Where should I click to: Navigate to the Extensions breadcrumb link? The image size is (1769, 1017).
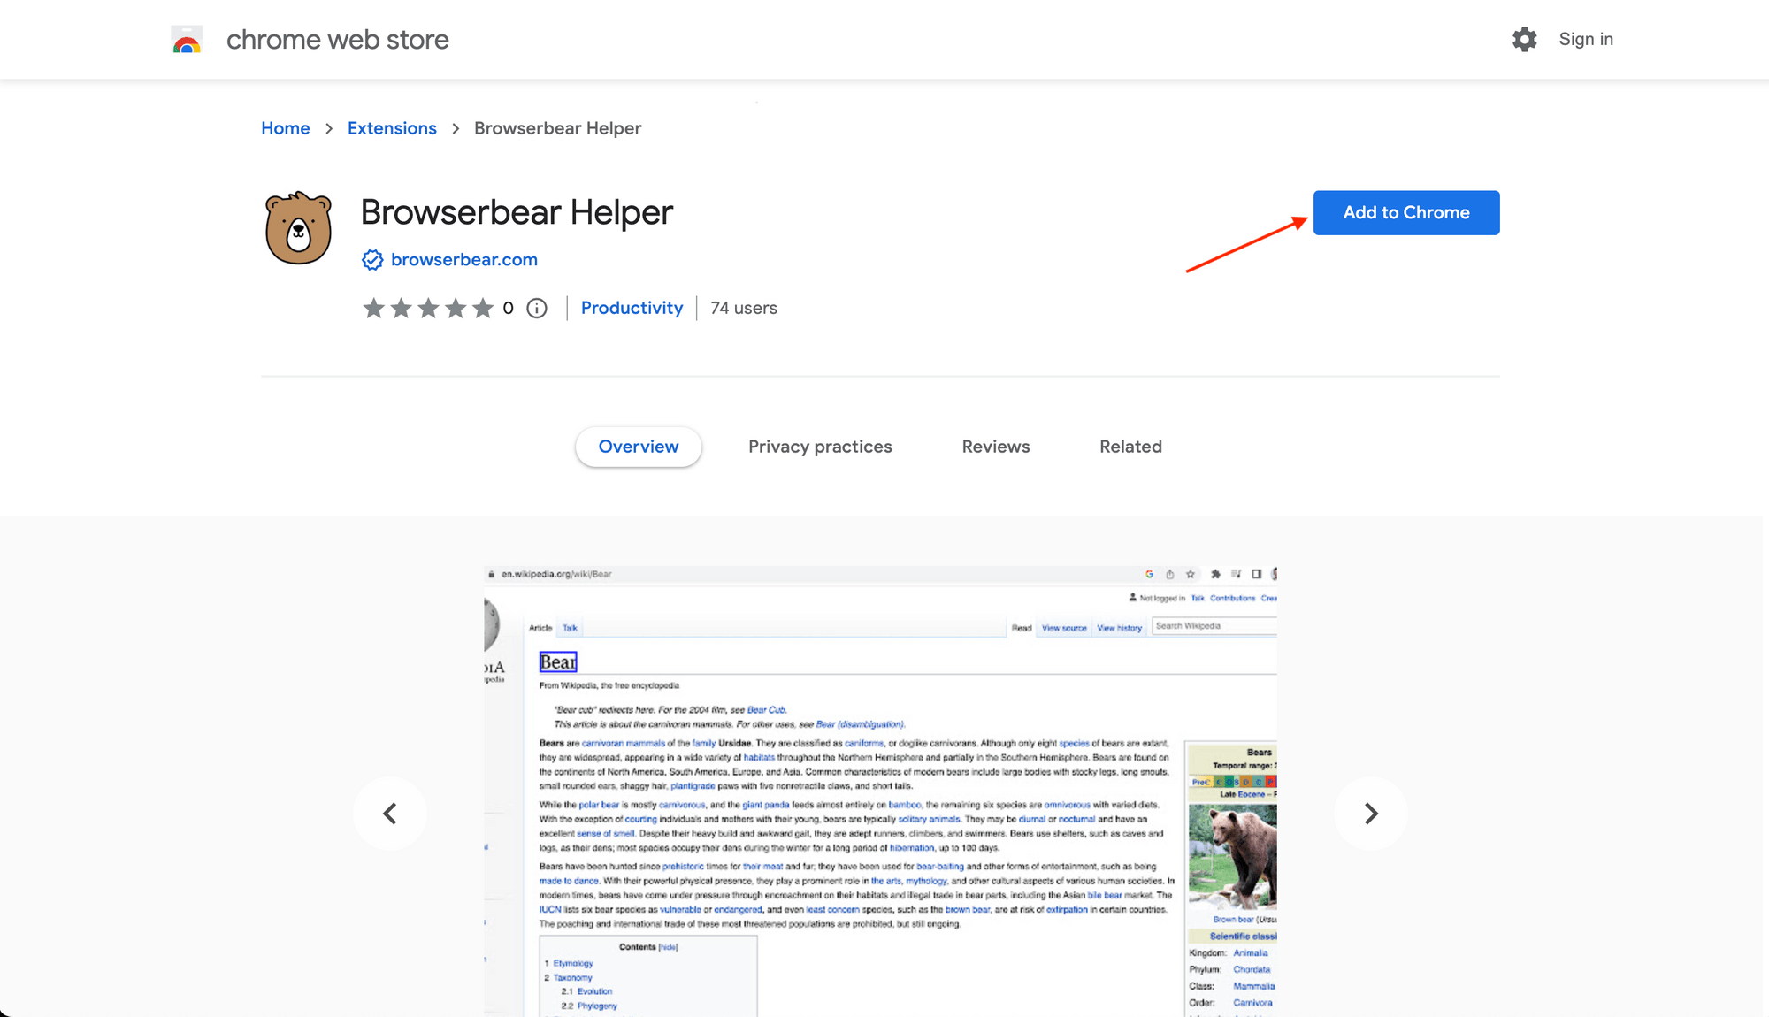point(392,129)
